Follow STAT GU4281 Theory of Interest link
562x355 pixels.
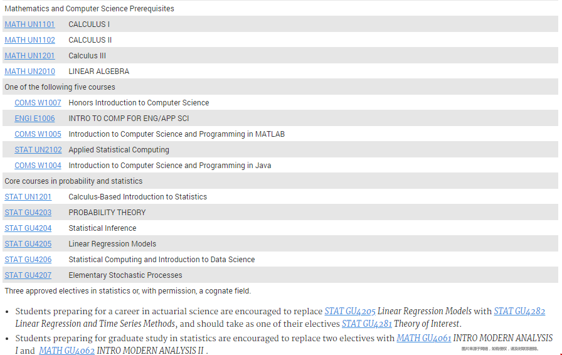368,324
